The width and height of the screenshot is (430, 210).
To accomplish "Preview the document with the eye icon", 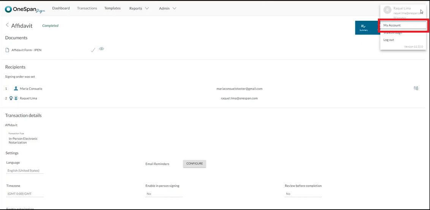I will pos(102,49).
